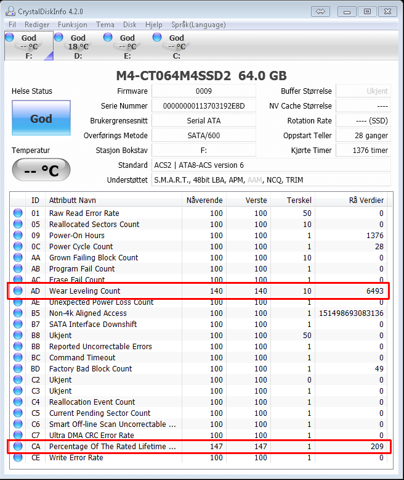Select drive D: disk tab
Screen dimensions: 404x480
(x=78, y=46)
